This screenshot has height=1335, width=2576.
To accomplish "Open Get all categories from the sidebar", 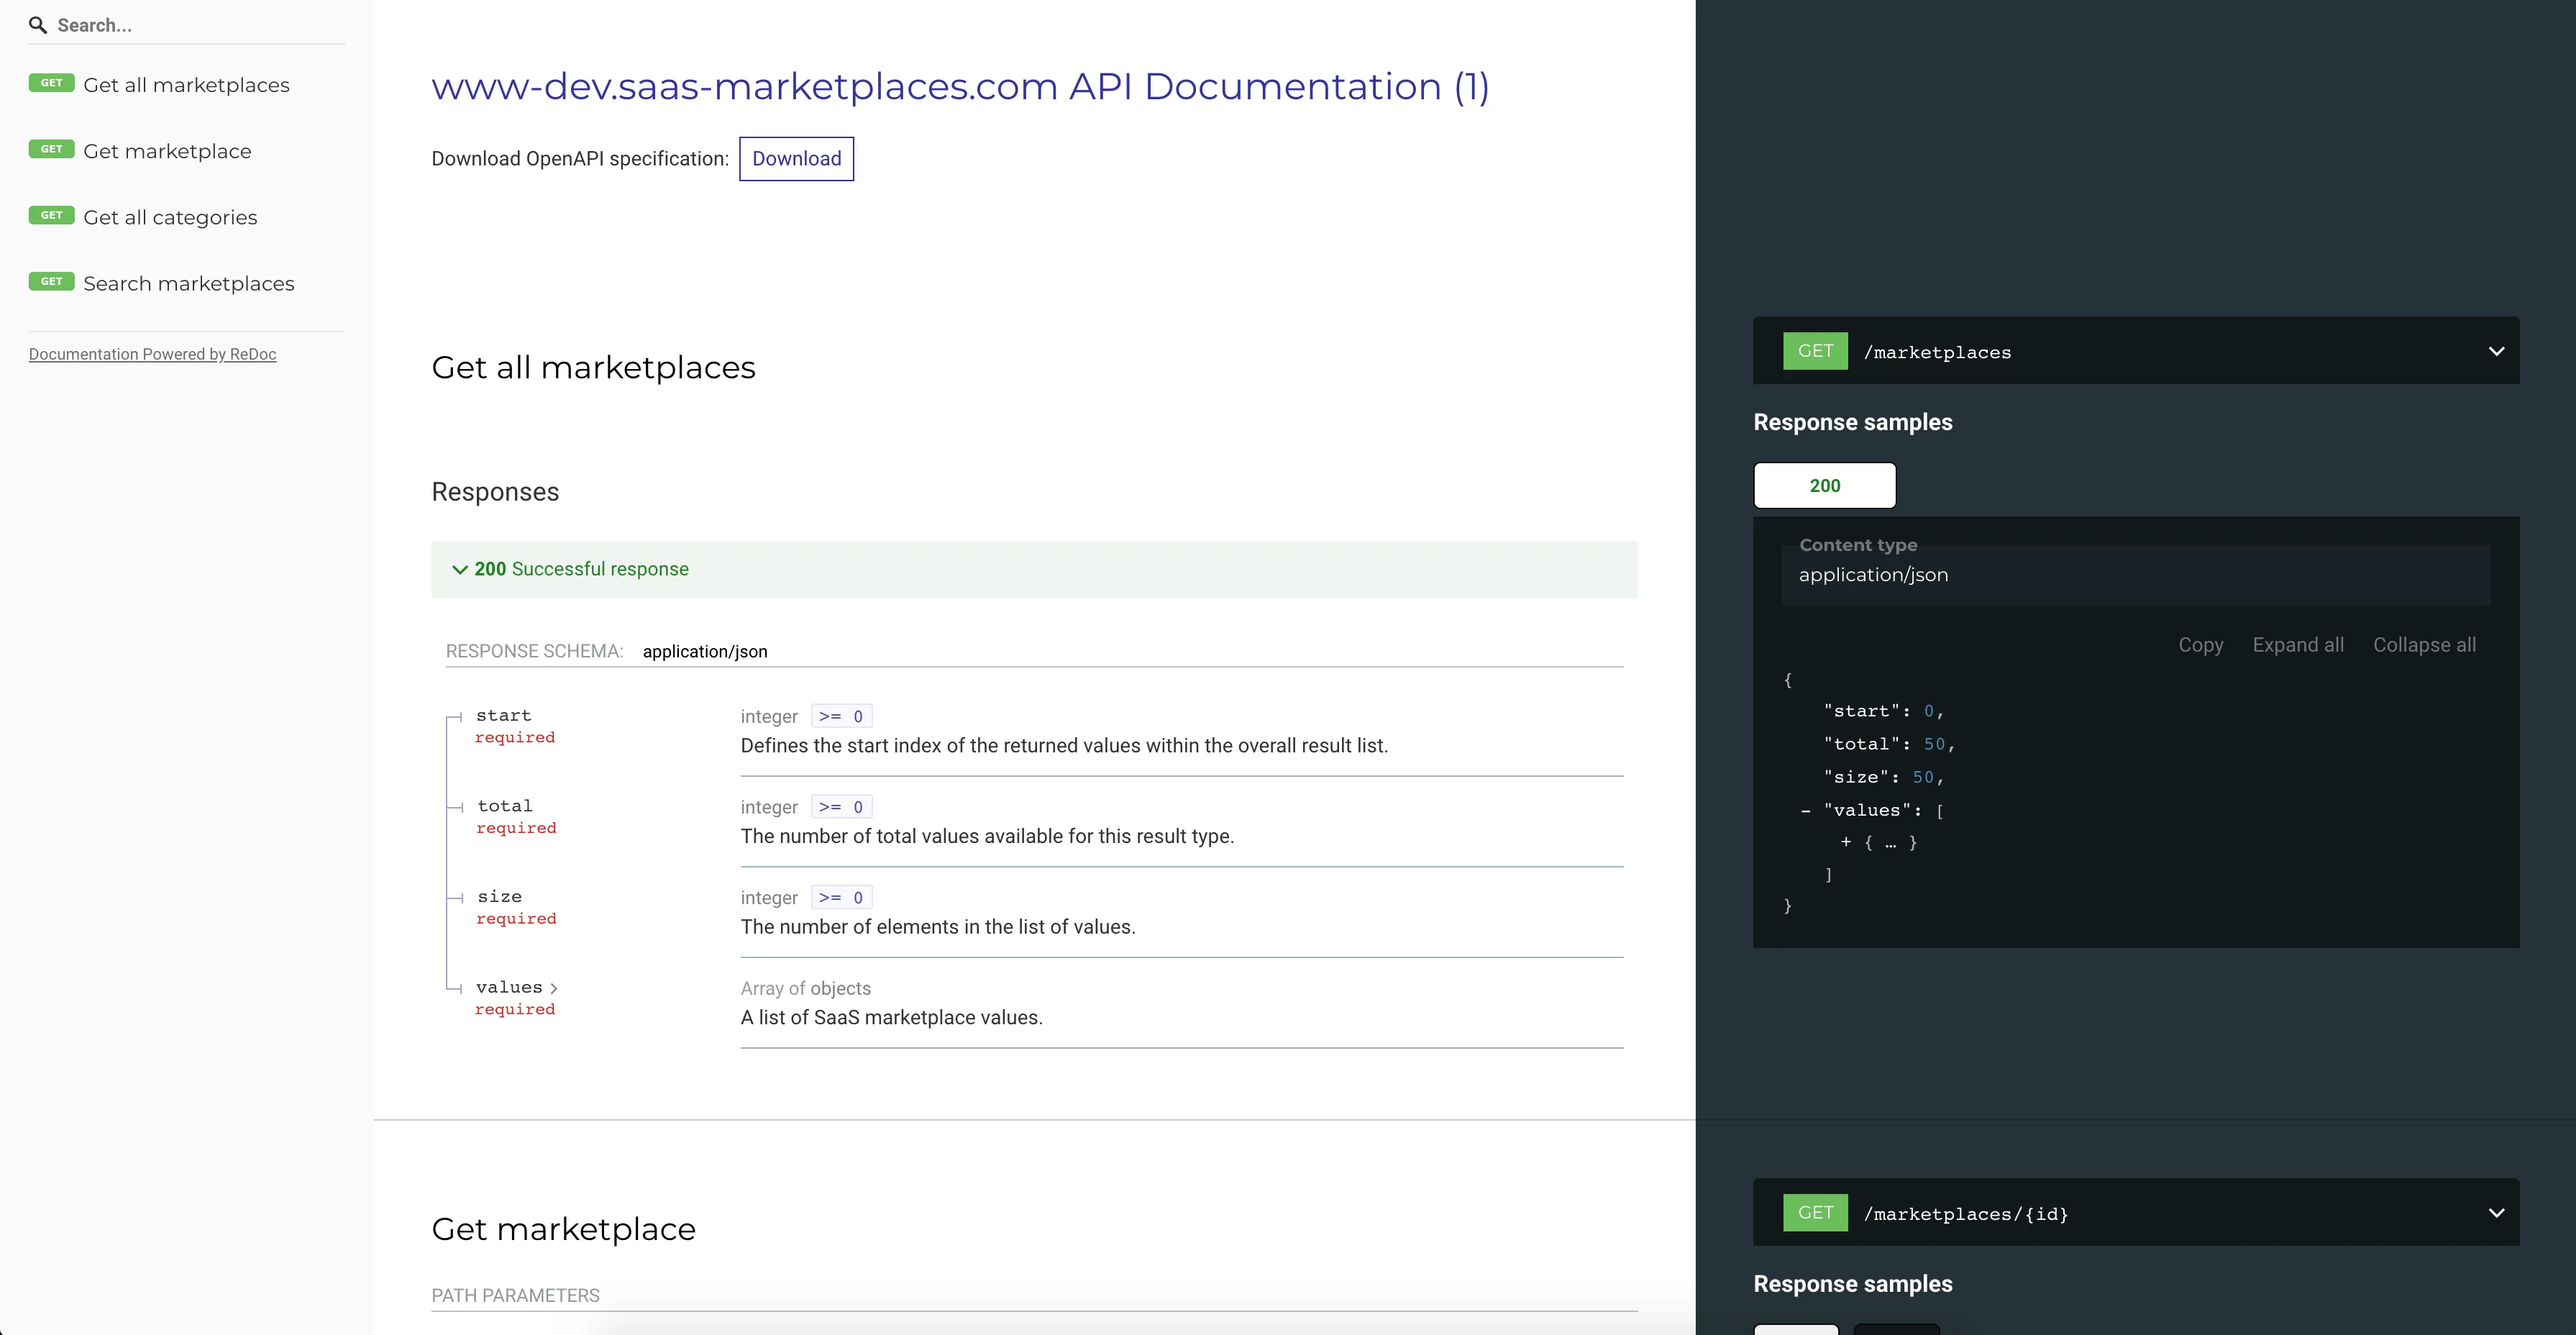I will pyautogui.click(x=168, y=217).
